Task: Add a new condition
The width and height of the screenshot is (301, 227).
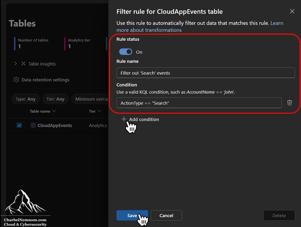Action: click(140, 120)
